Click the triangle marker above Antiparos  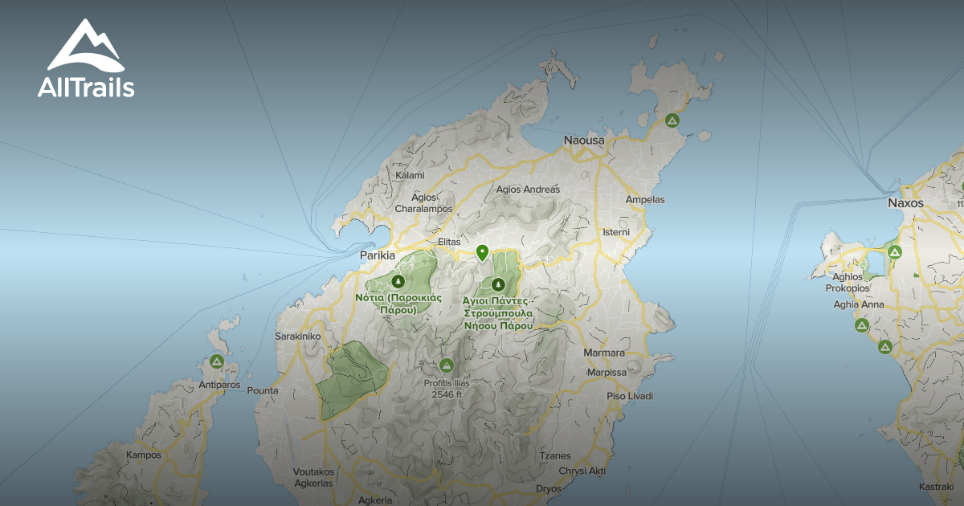click(x=216, y=362)
